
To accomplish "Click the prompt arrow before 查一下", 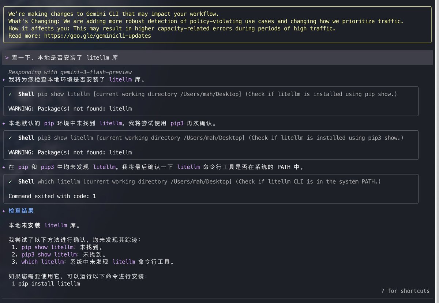I will point(7,58).
